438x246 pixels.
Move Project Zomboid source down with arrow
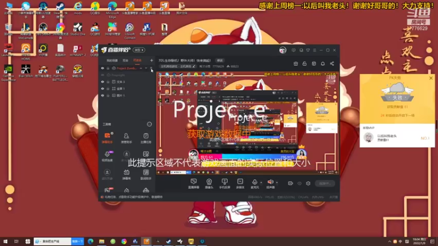tap(146, 68)
